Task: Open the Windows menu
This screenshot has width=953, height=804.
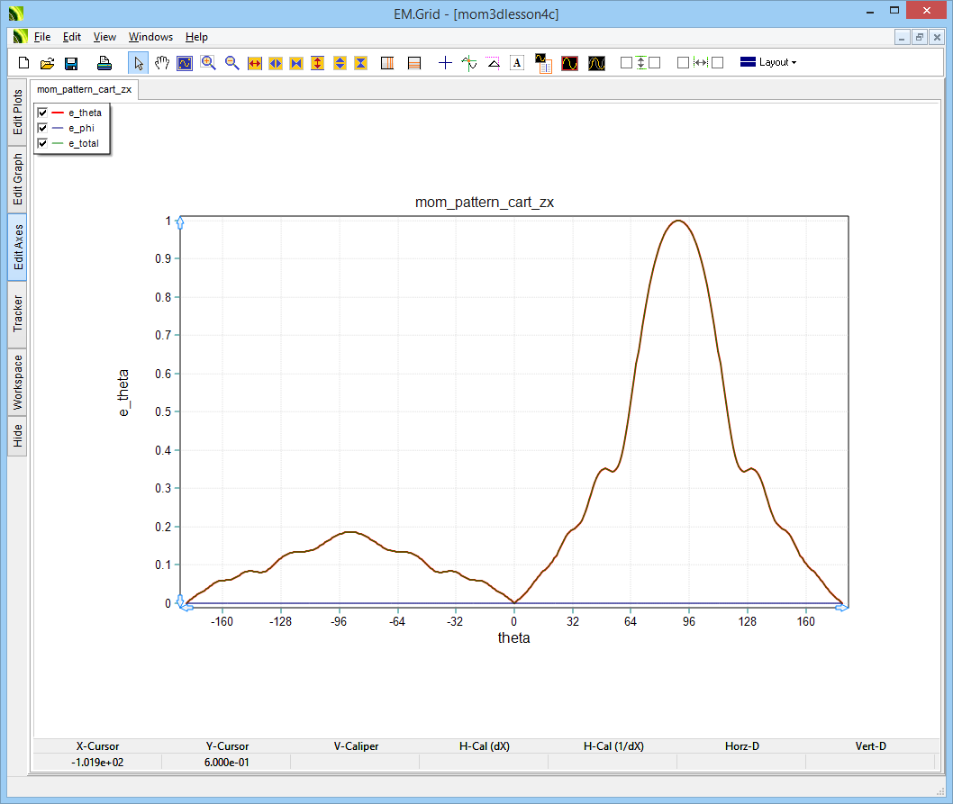Action: (x=150, y=37)
